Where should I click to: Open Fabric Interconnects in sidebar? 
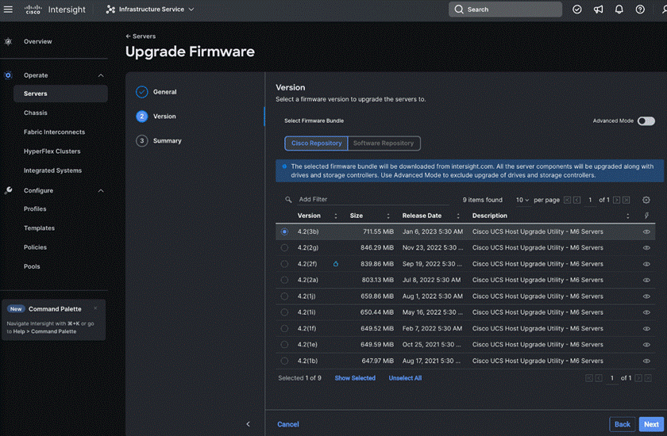[54, 132]
